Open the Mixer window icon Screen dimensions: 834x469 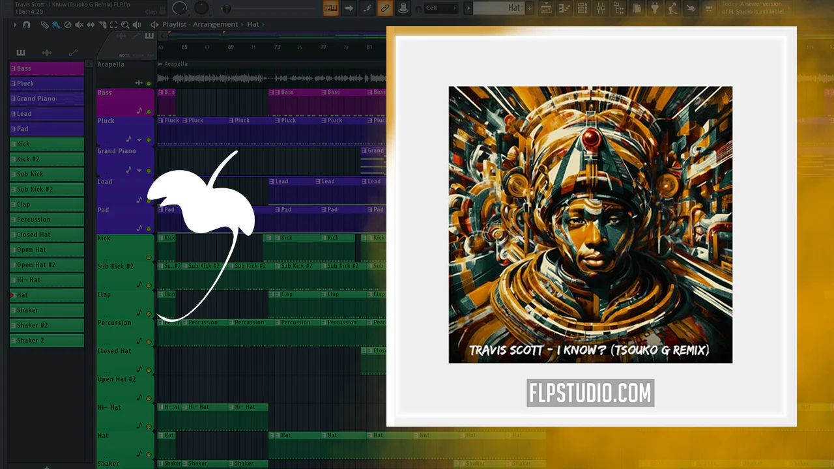click(x=601, y=8)
